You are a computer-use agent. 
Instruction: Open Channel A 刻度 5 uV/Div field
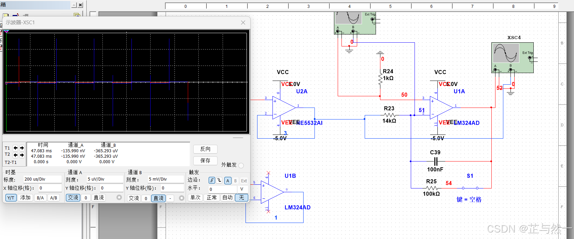point(104,179)
